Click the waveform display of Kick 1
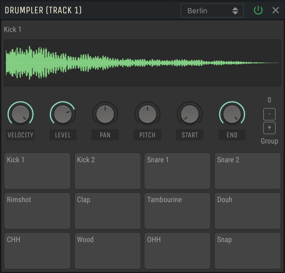Viewport: 285px width, 273px height. (x=142, y=62)
